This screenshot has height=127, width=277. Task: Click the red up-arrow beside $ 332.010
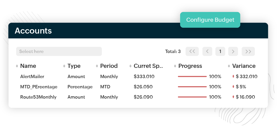click(233, 76)
